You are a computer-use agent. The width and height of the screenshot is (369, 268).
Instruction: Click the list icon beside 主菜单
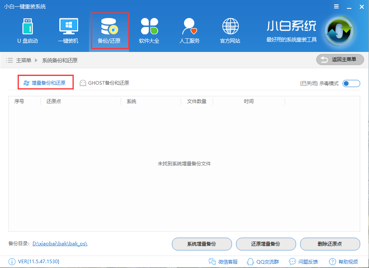pyautogui.click(x=9, y=60)
